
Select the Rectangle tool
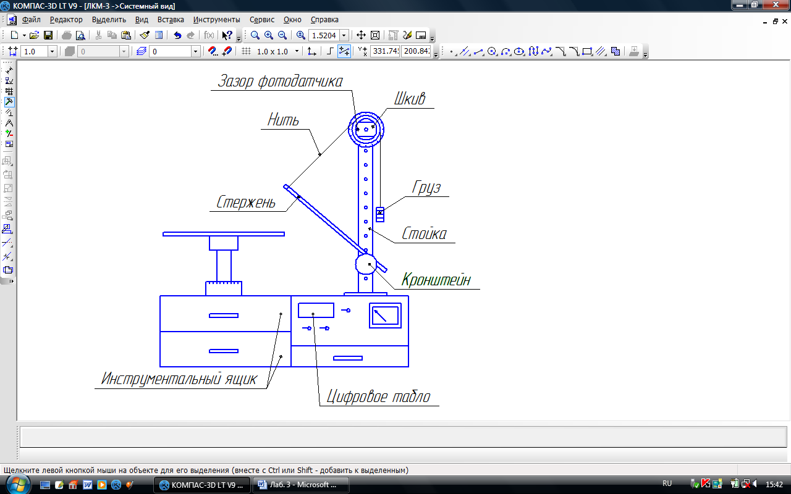point(587,51)
